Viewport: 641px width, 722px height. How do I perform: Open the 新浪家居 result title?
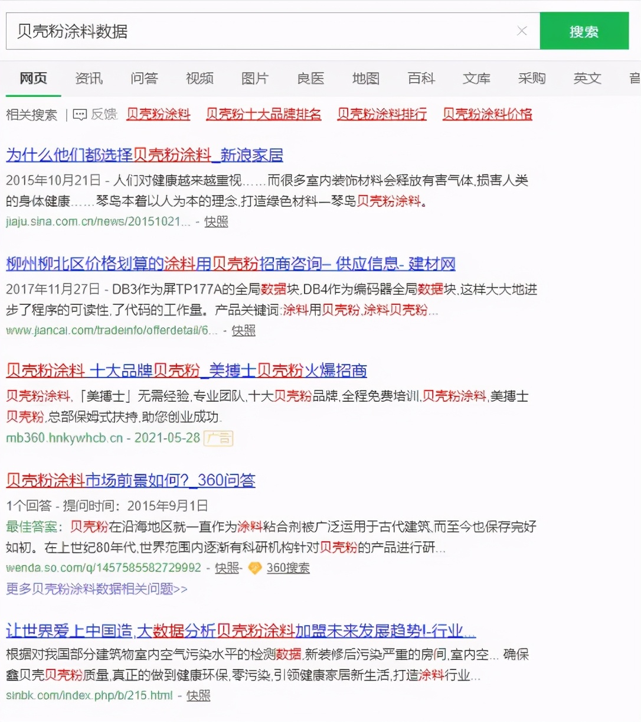[145, 155]
